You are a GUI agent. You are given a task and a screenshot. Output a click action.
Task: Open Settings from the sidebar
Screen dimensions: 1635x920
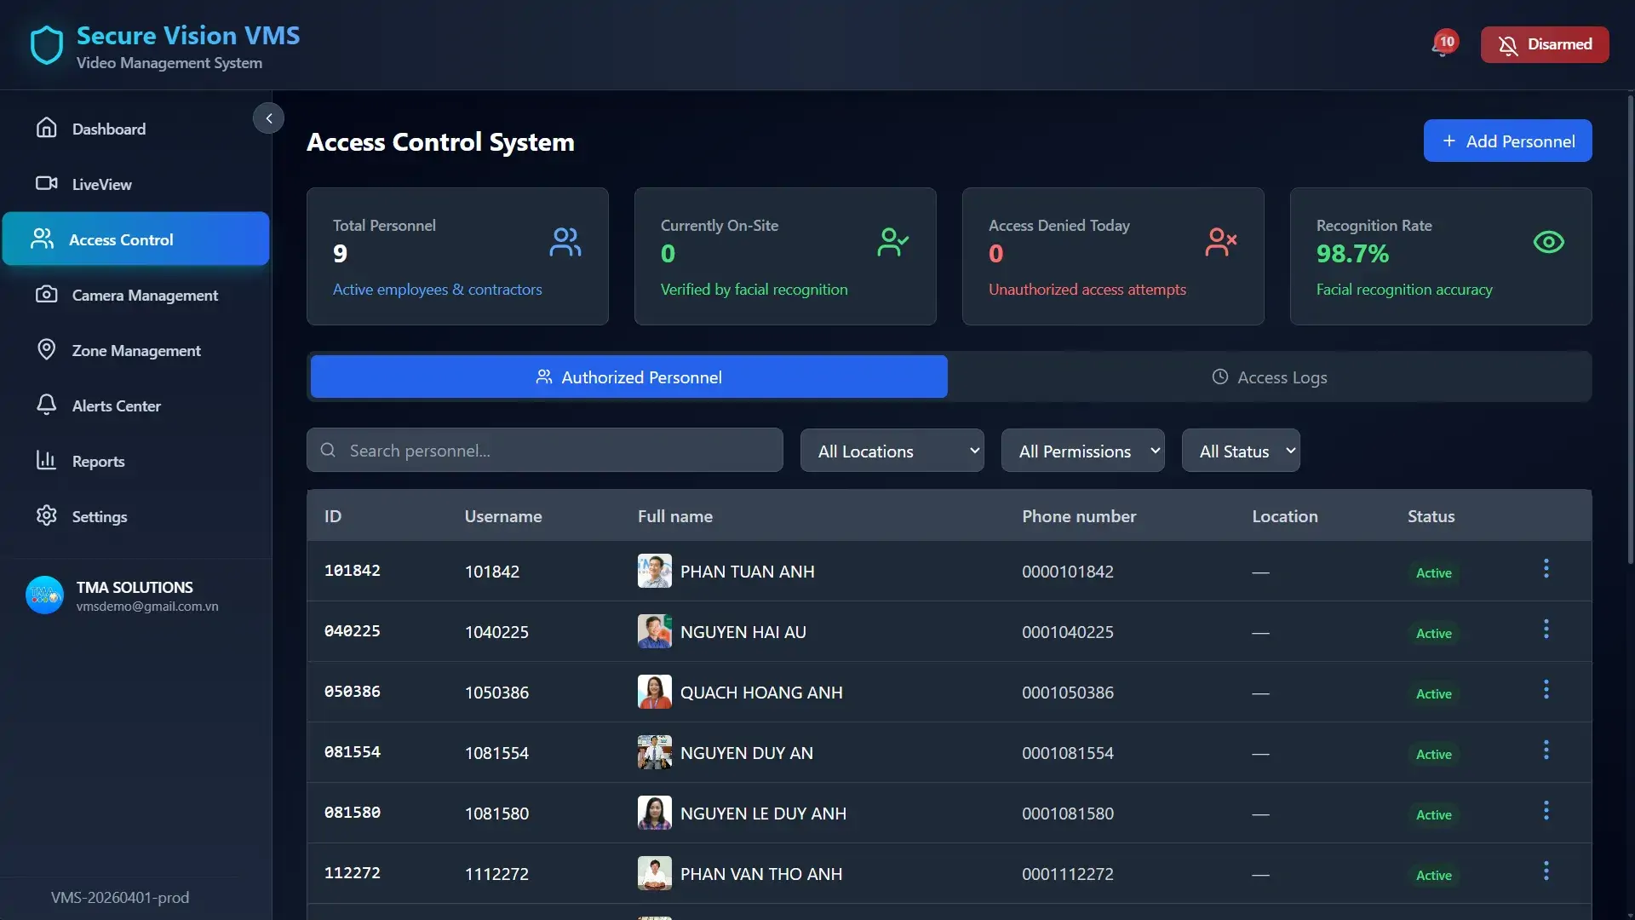136,516
